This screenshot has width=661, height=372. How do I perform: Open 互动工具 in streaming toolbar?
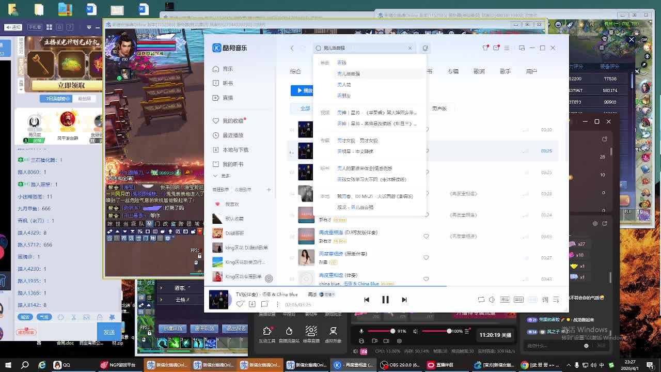pyautogui.click(x=267, y=334)
